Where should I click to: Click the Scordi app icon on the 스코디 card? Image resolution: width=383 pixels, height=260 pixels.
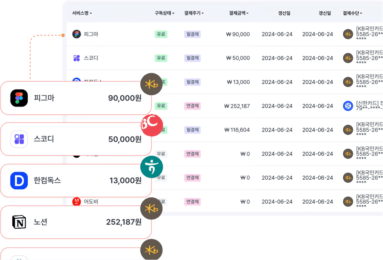(19, 139)
